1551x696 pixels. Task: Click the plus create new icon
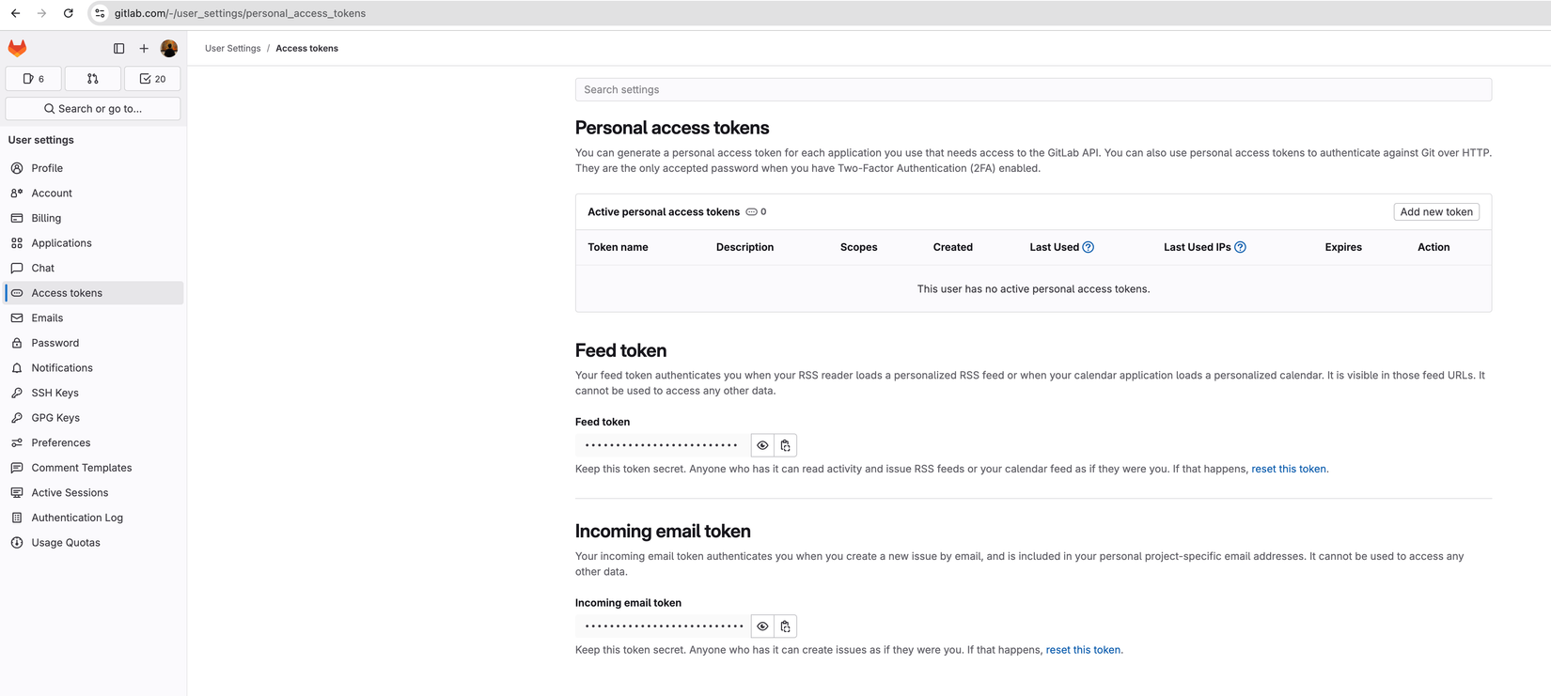[144, 49]
